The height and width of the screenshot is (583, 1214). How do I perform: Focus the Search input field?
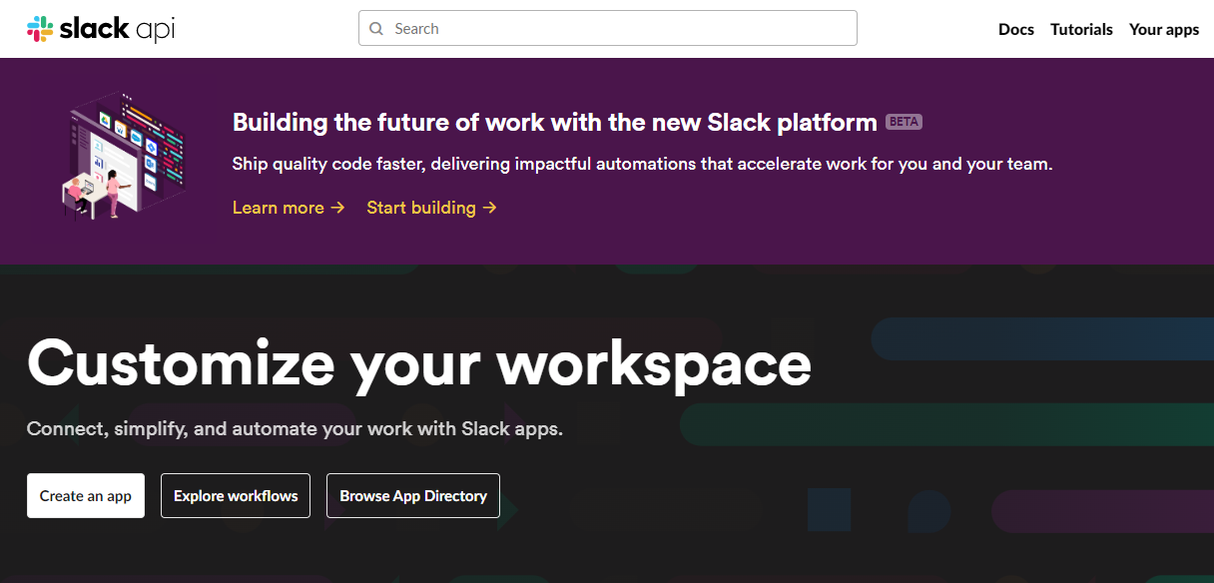pos(608,28)
